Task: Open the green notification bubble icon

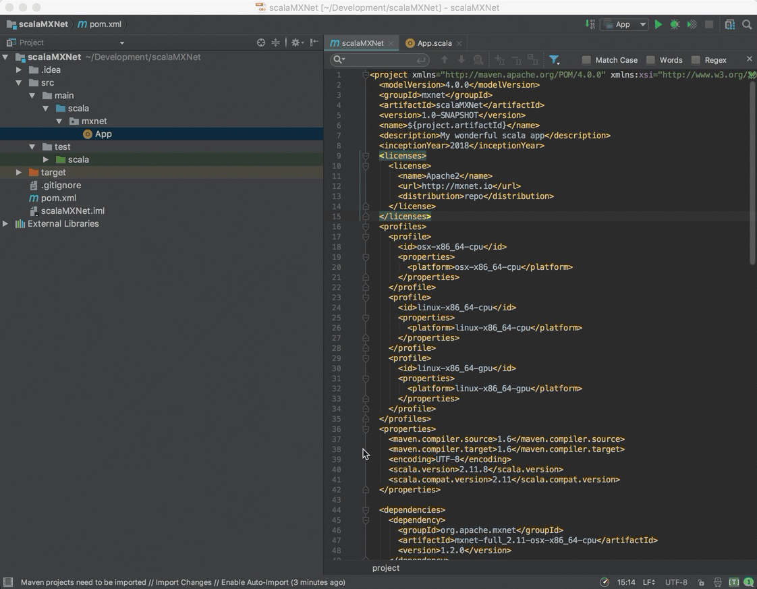Action: 748,582
